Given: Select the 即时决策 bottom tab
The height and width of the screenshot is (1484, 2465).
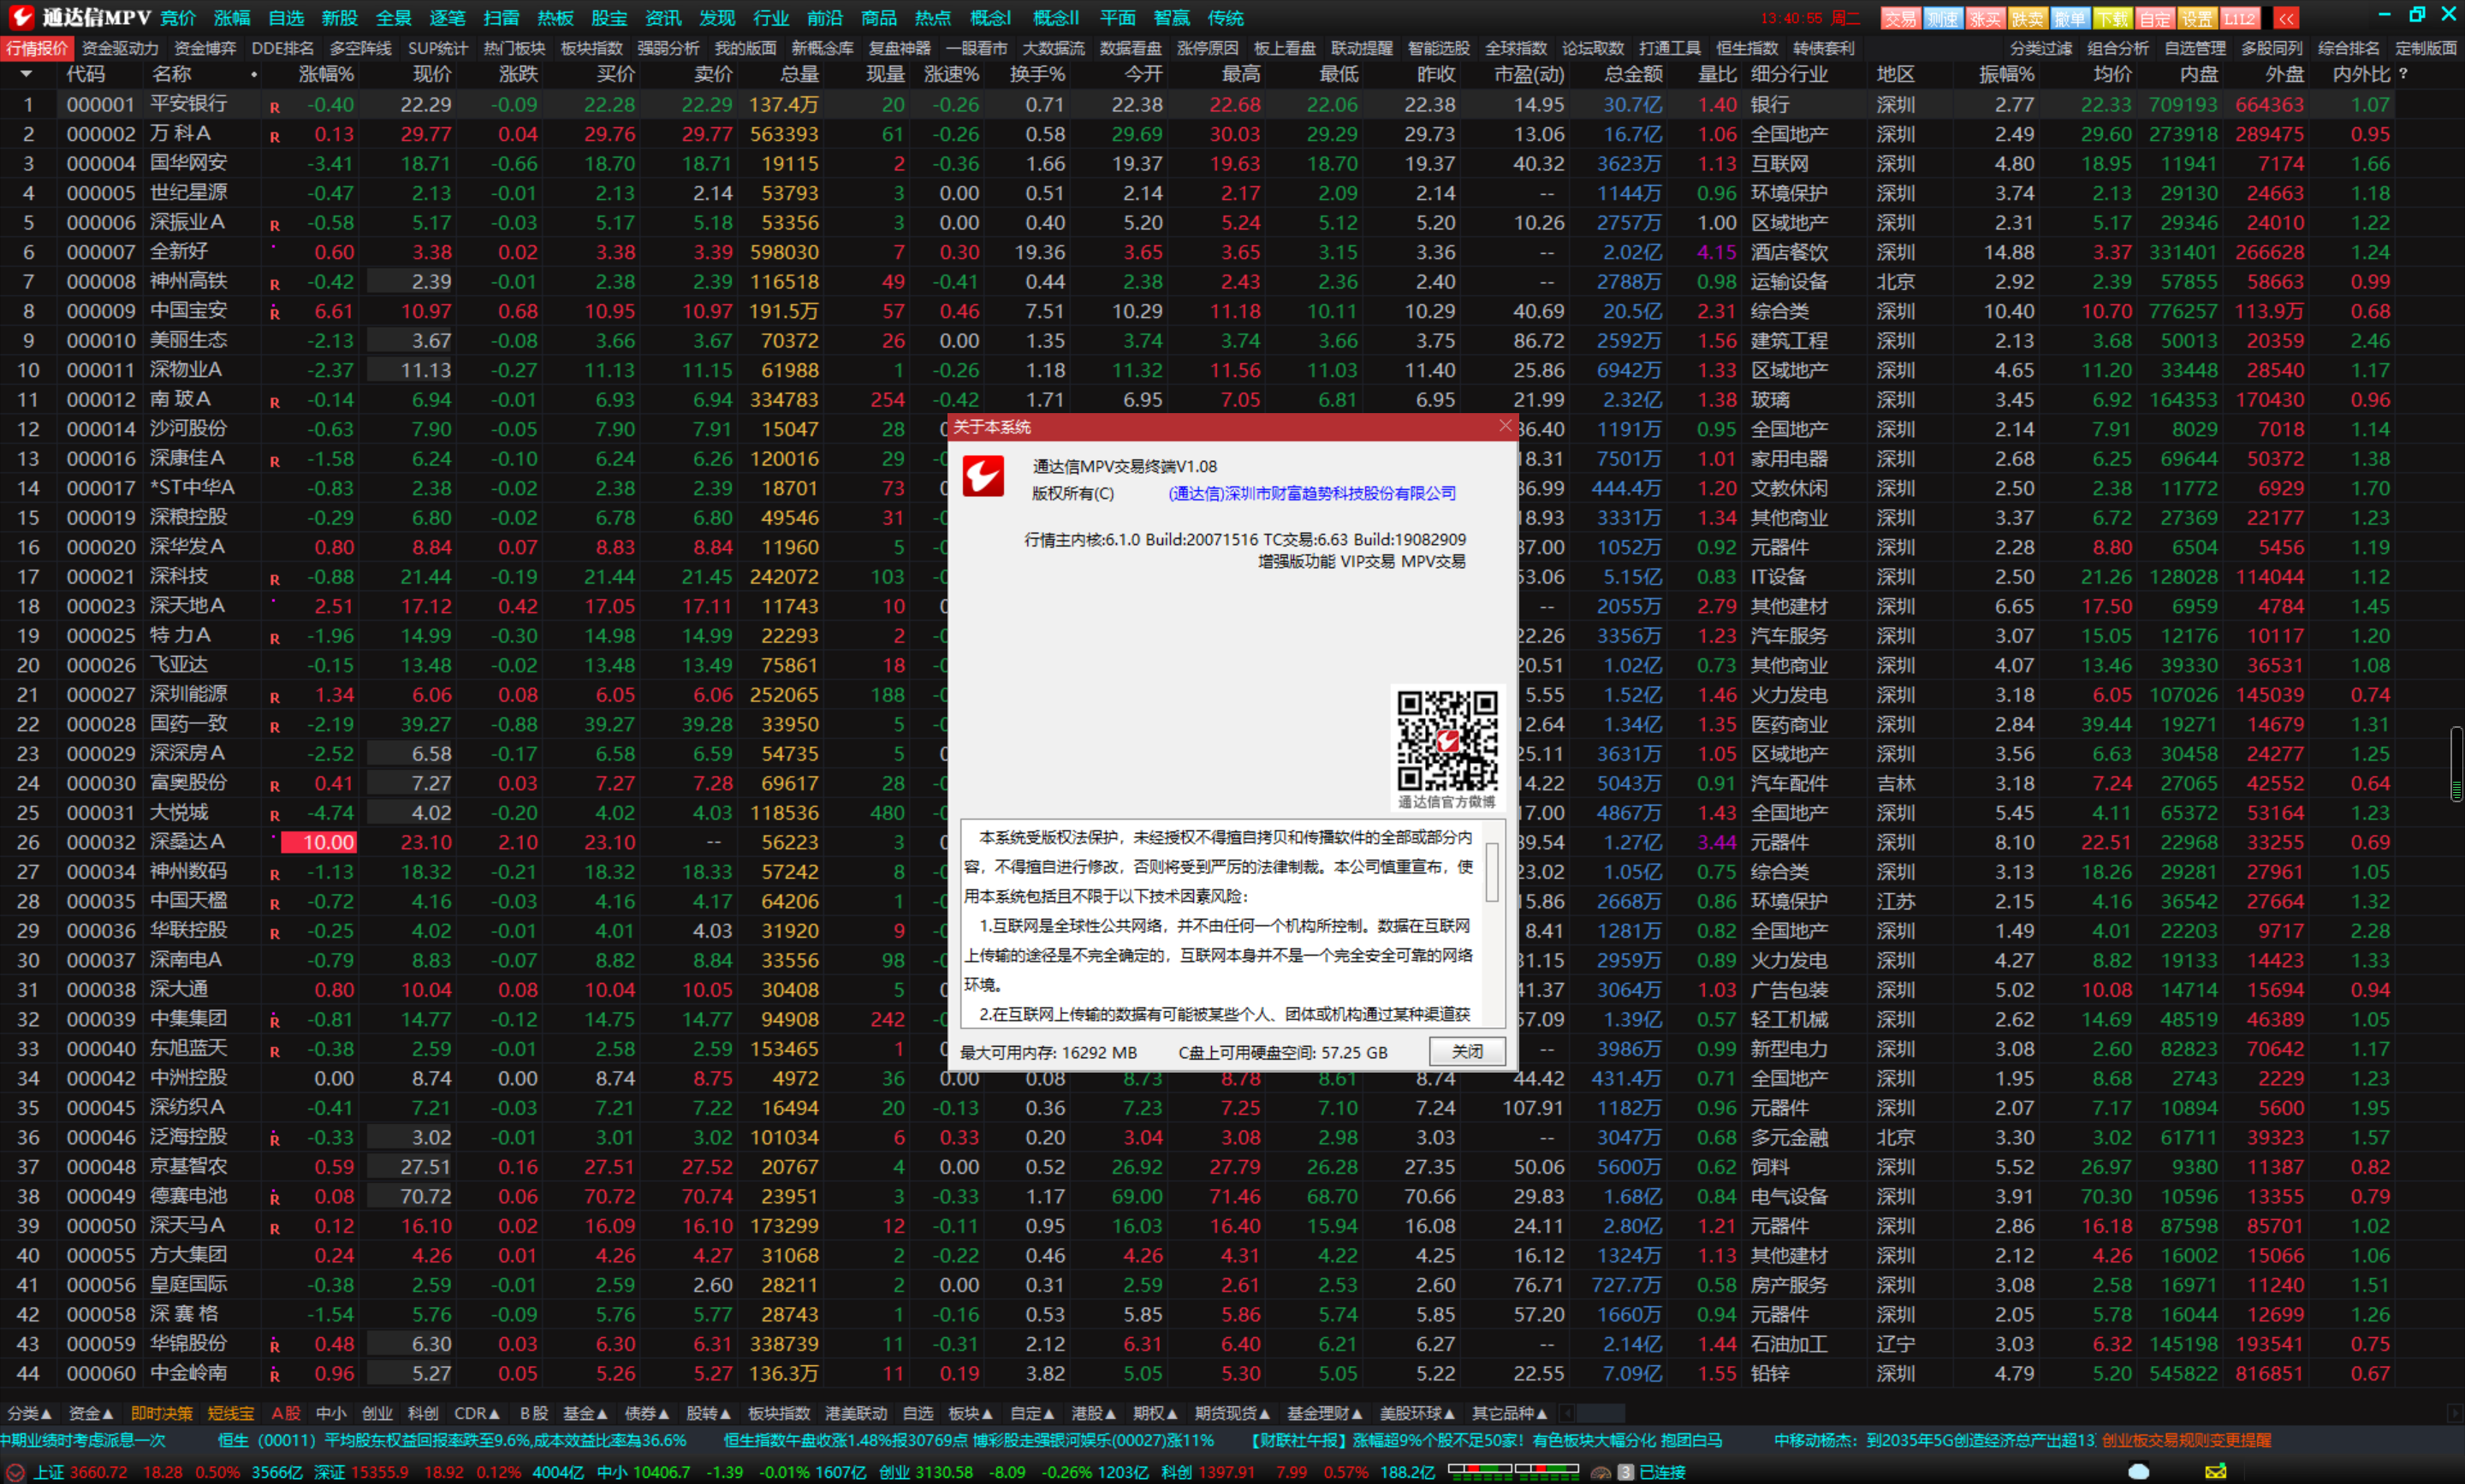Looking at the screenshot, I should point(161,1413).
